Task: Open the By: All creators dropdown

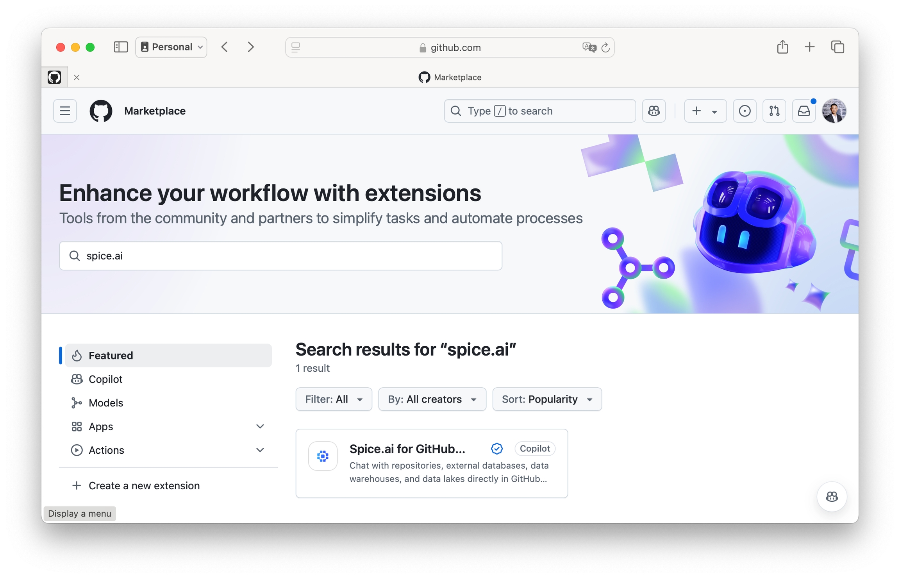Action: click(432, 399)
